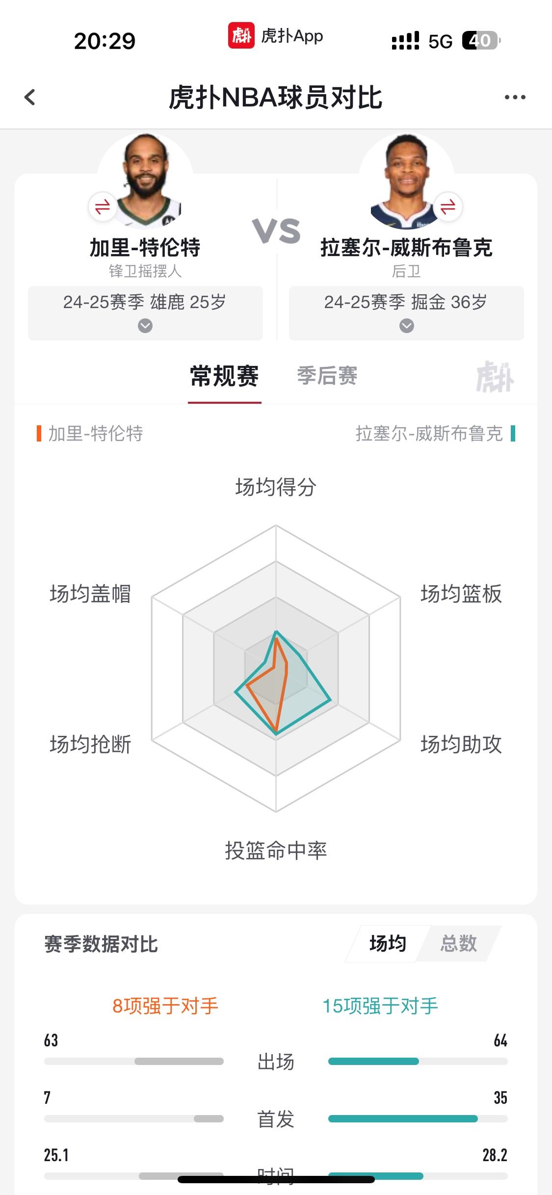Viewport: 552px width, 1195px height.
Task: Tap player name 拉塞尔-威斯布鲁克
Action: (x=406, y=248)
